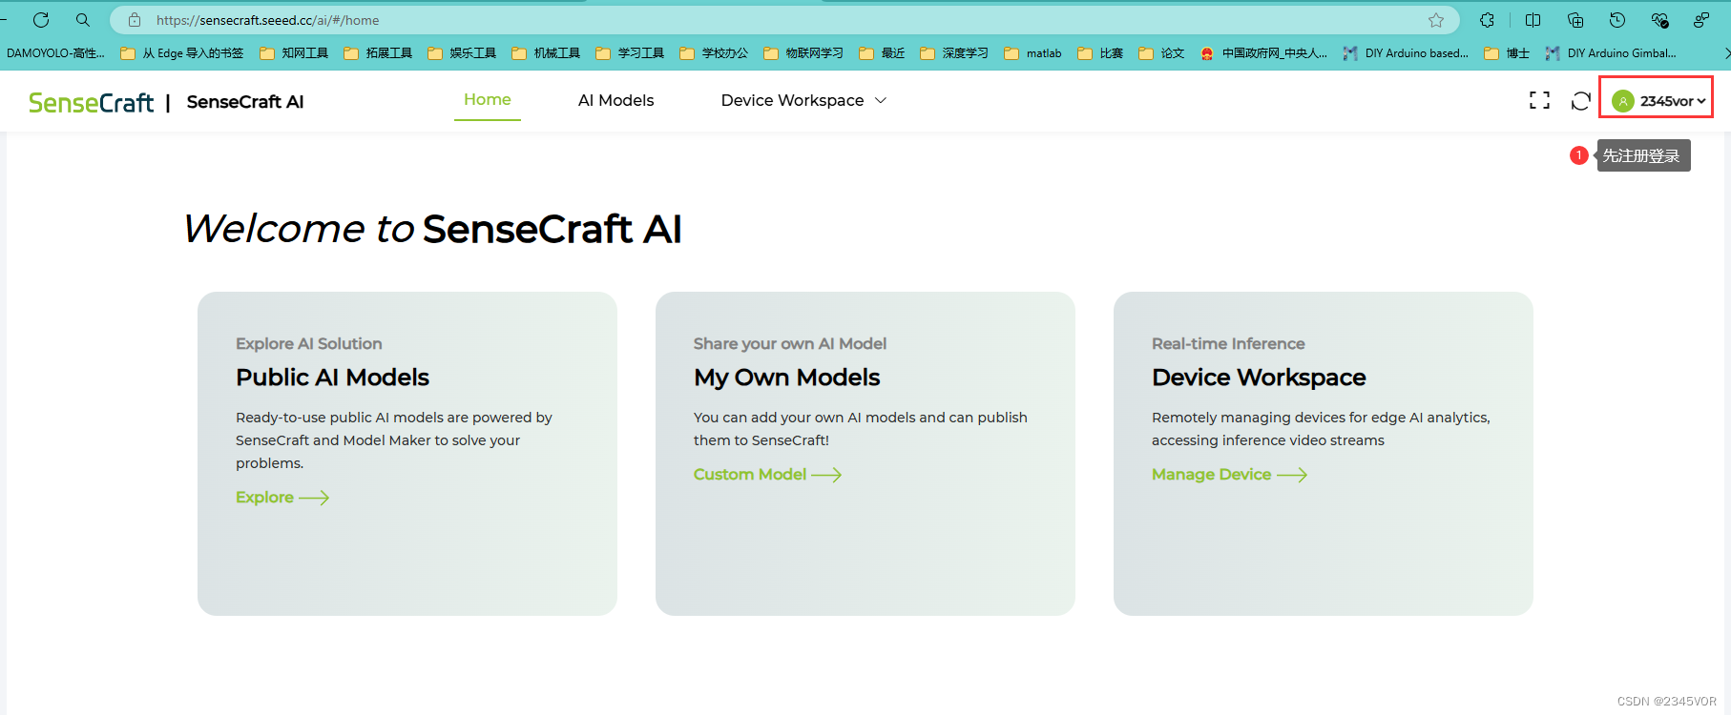
Task: Open 从 Edge 导入的书签 folder
Action: 182,53
